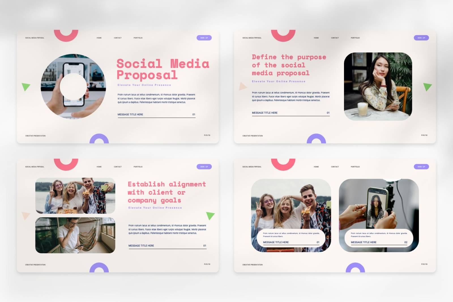This screenshot has height=302, width=453.
Task: Open the CONTACT nav entry on the third slide
Action: click(117, 167)
